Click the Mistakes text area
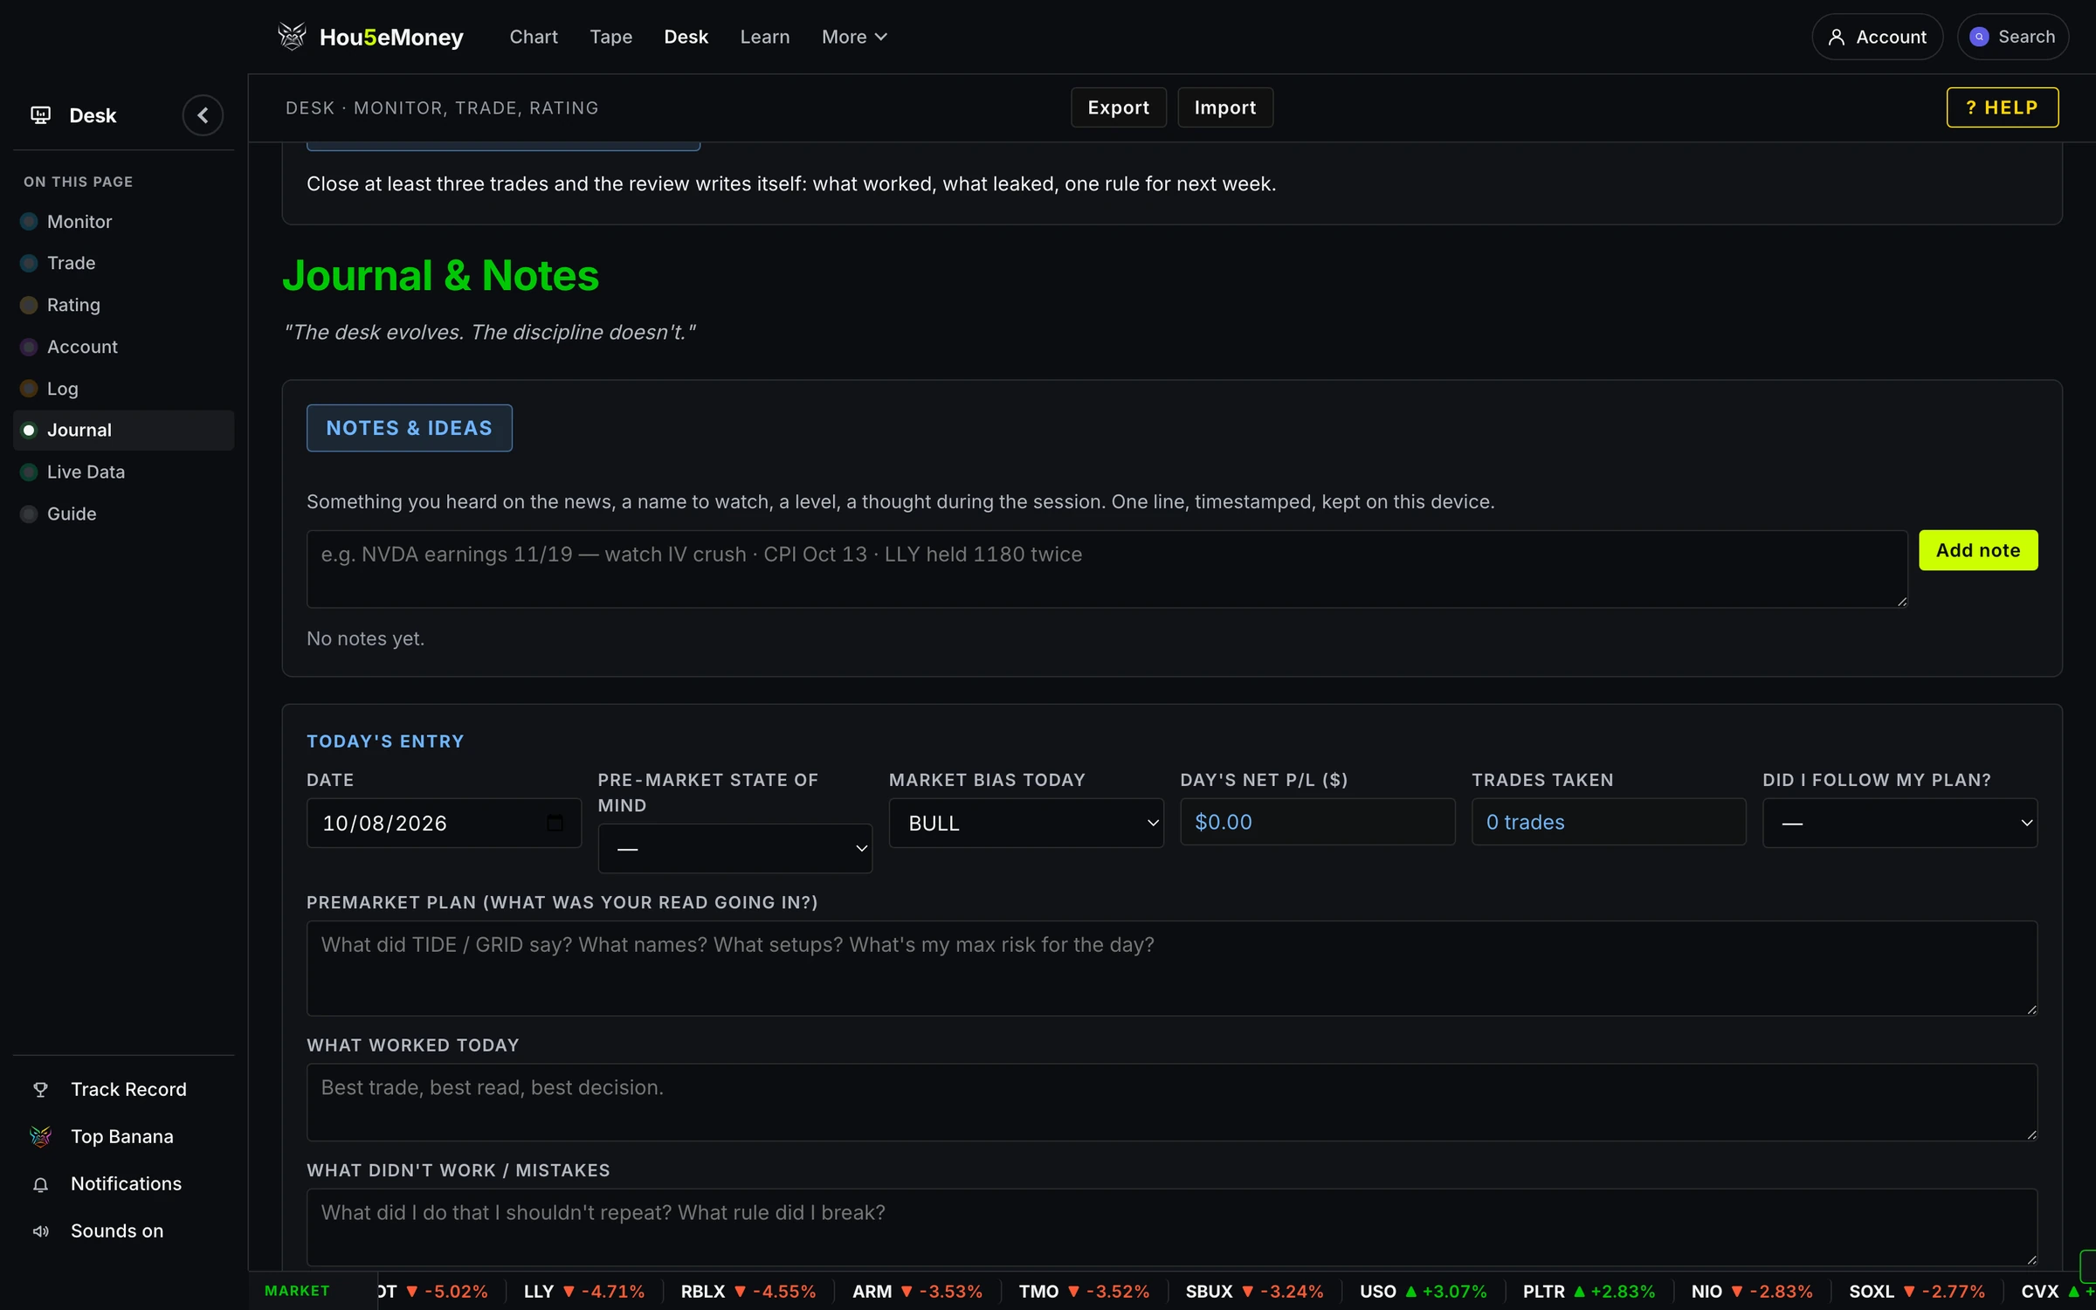The width and height of the screenshot is (2096, 1310). tap(1172, 1227)
